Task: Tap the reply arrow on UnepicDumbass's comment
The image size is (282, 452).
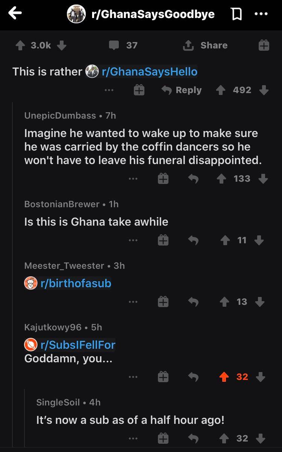Action: [193, 178]
